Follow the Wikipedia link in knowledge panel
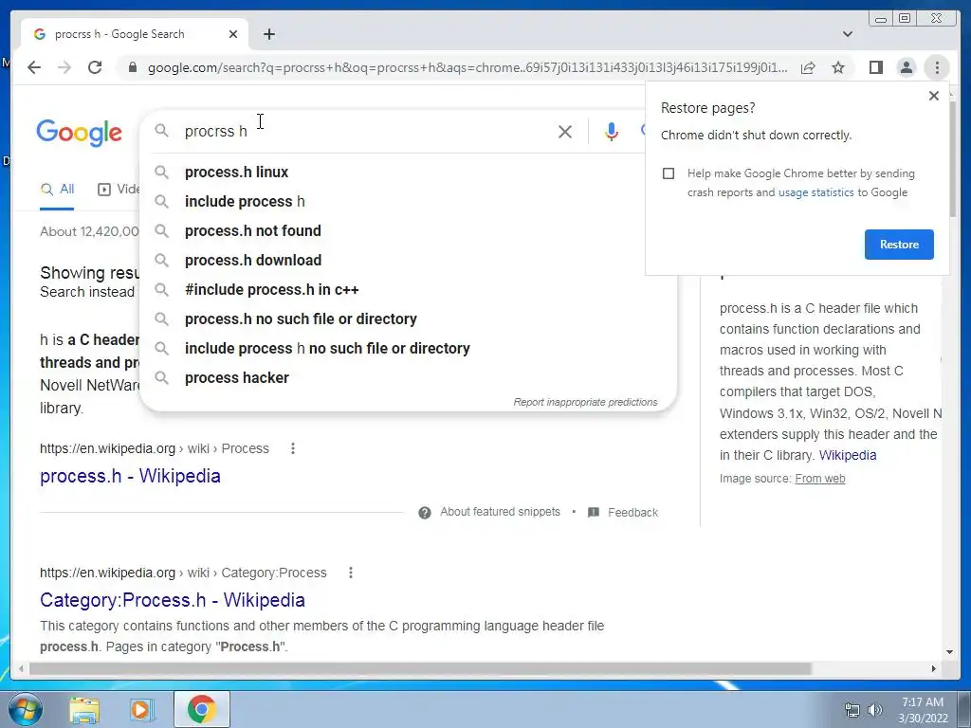The height and width of the screenshot is (728, 971). coord(847,455)
